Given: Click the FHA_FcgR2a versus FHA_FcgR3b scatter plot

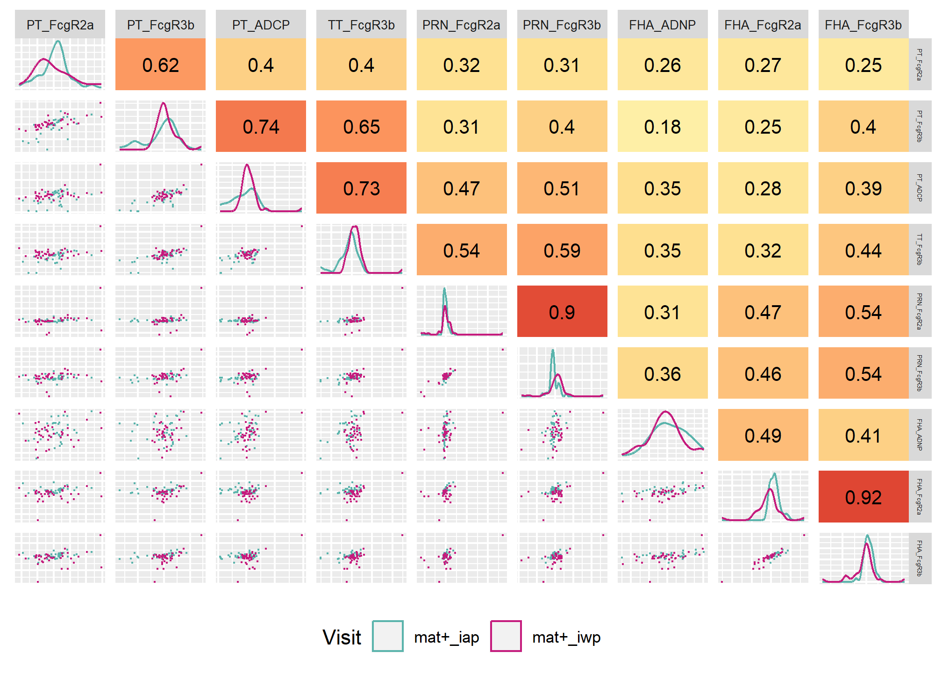Looking at the screenshot, I should 763,558.
